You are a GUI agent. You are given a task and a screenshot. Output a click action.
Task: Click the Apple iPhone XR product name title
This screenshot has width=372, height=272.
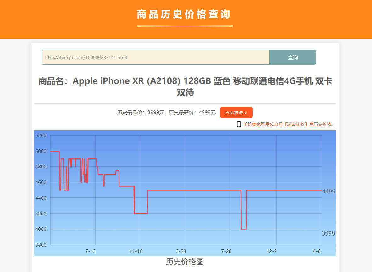tap(185, 86)
